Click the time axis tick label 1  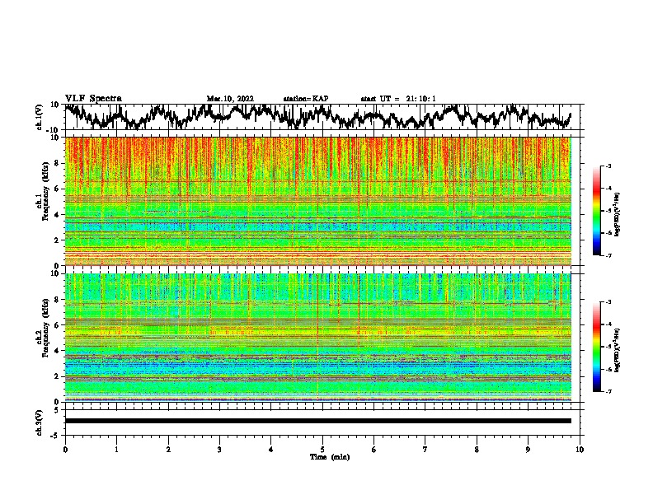pos(116,450)
